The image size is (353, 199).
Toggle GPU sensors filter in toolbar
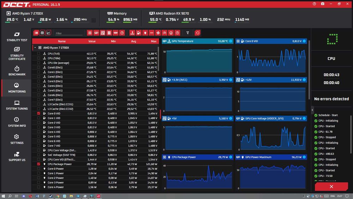96,33
